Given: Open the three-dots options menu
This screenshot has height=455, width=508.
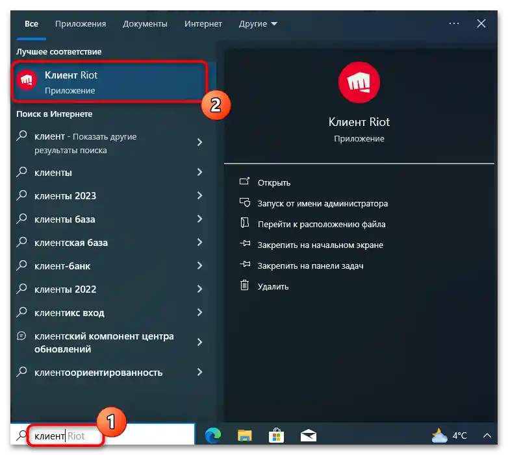Looking at the screenshot, I should click(454, 23).
